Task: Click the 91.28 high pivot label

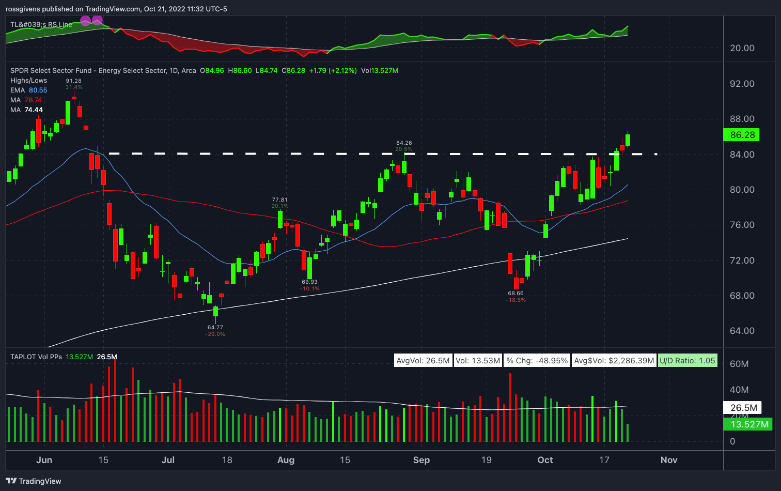Action: click(73, 81)
